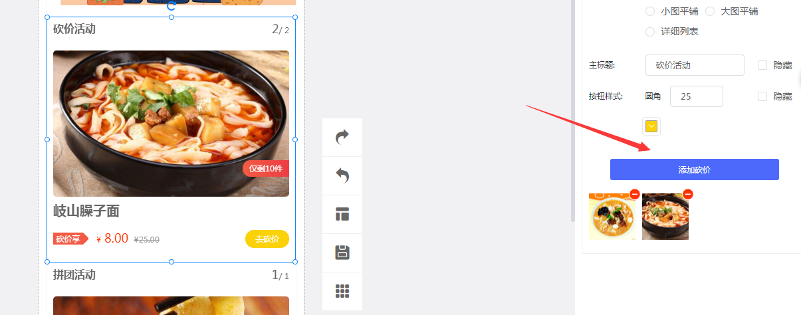
Task: Click the 主标题 text field
Action: click(x=695, y=65)
